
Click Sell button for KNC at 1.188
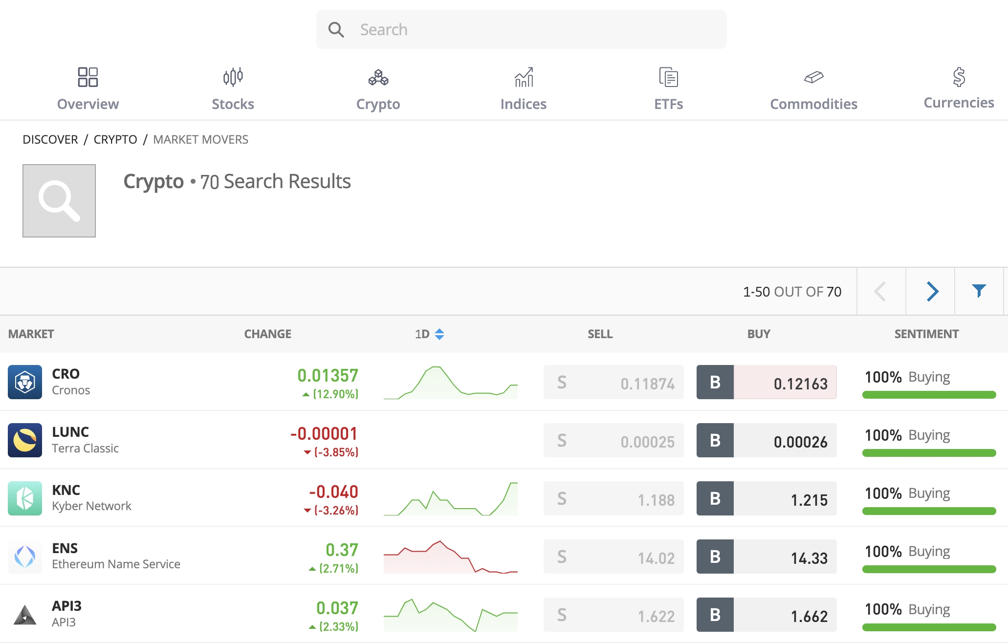click(x=614, y=498)
